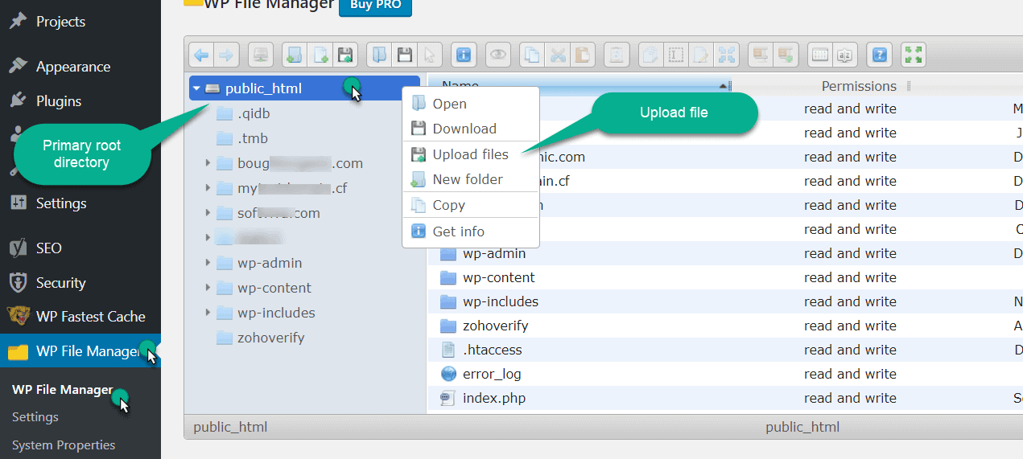
Task: Choose Copy from the context menu
Action: click(471, 205)
